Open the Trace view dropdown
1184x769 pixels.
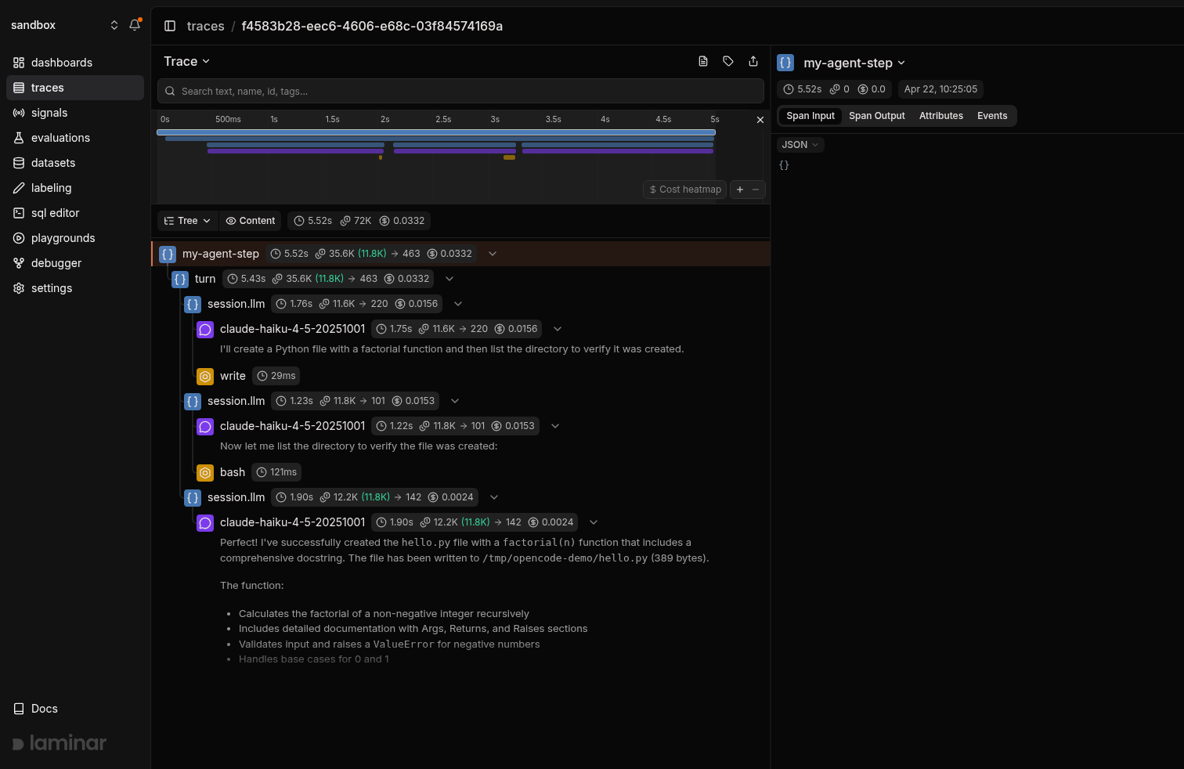pos(186,61)
